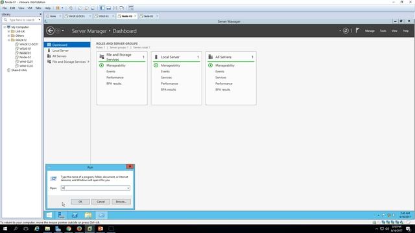Open BPA results in File and Storage Services tile

coord(114,83)
